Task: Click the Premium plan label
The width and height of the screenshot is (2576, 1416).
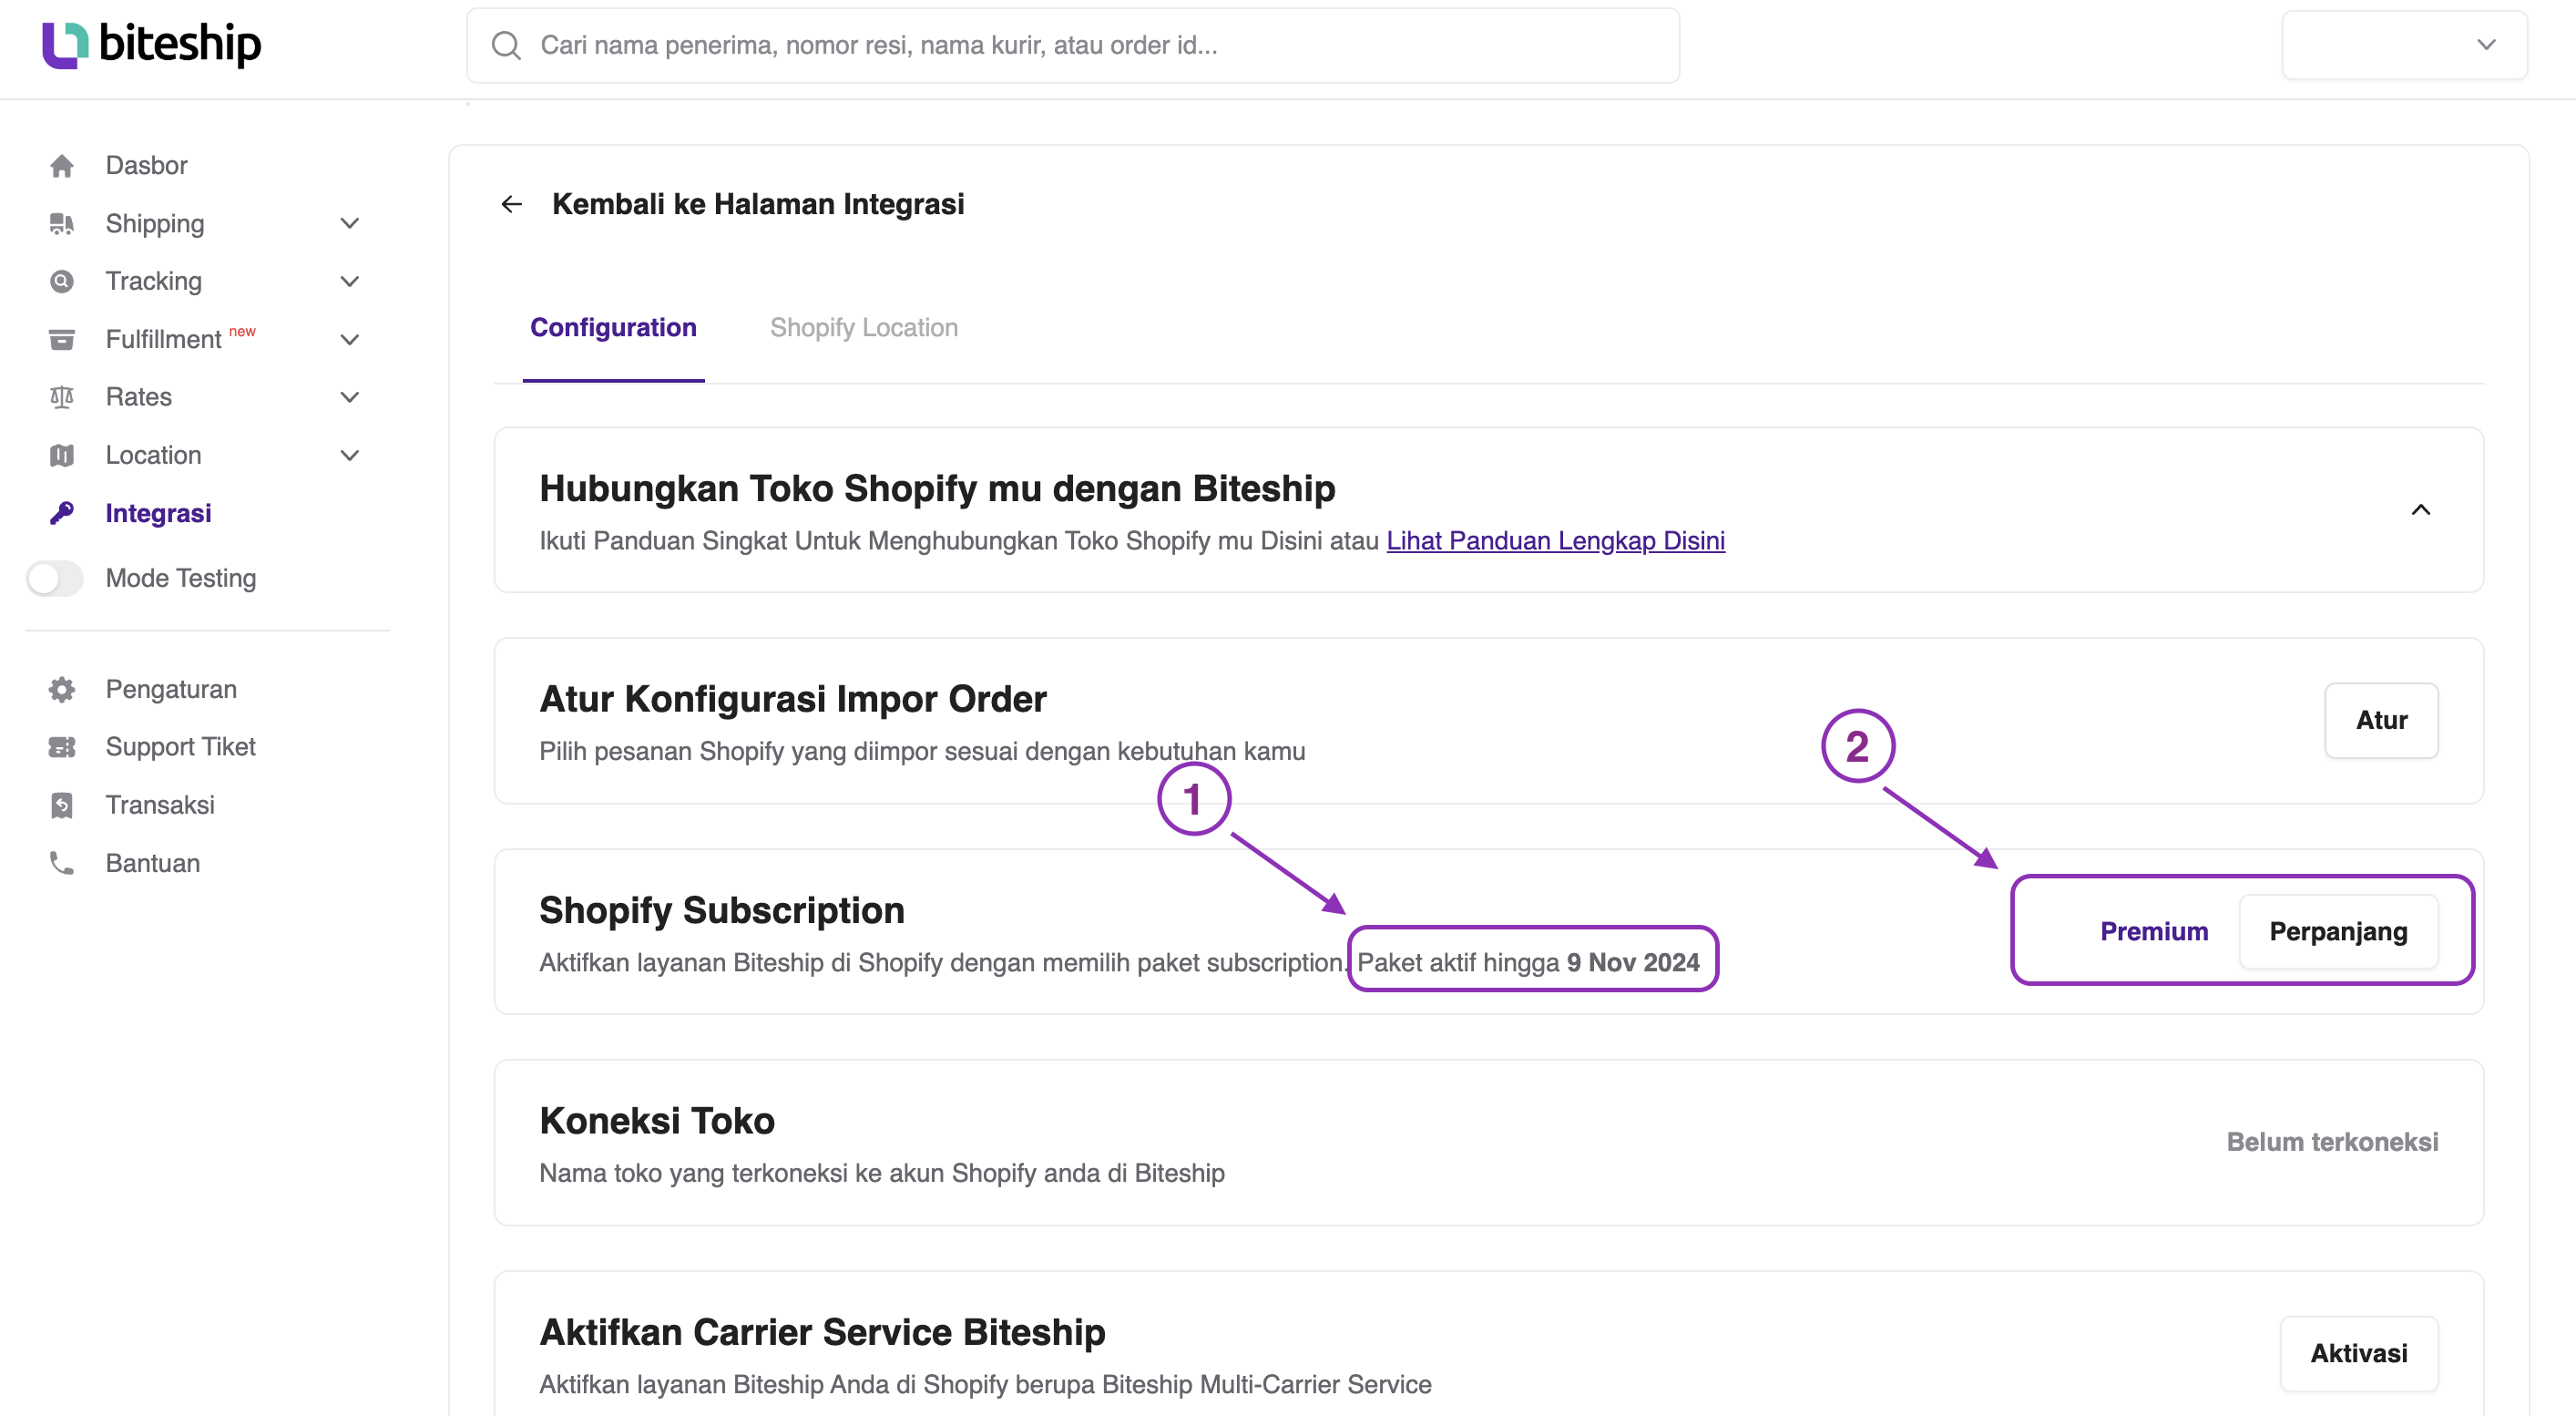Action: click(x=2155, y=932)
